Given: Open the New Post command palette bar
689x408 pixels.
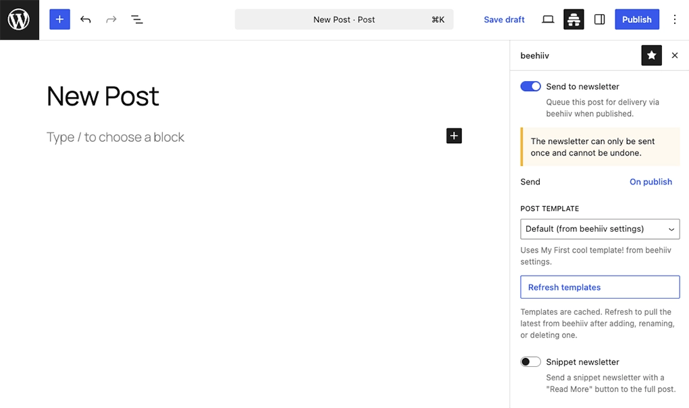Looking at the screenshot, I should point(344,20).
